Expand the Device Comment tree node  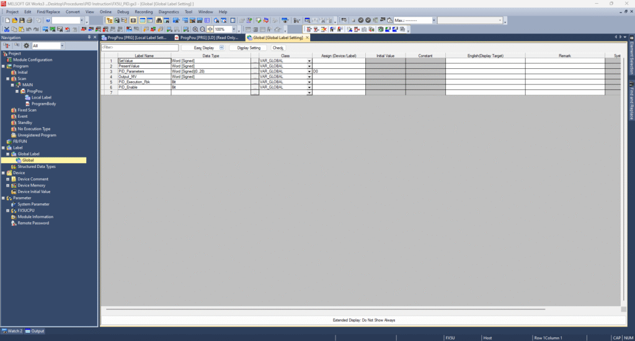pos(7,179)
